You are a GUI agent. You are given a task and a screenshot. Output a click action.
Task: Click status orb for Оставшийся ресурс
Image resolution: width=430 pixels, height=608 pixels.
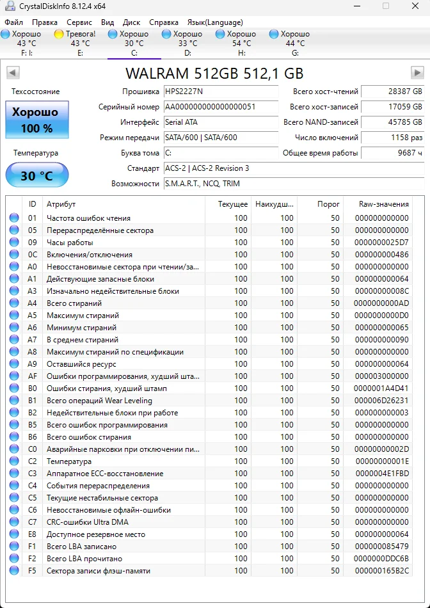[x=14, y=364]
